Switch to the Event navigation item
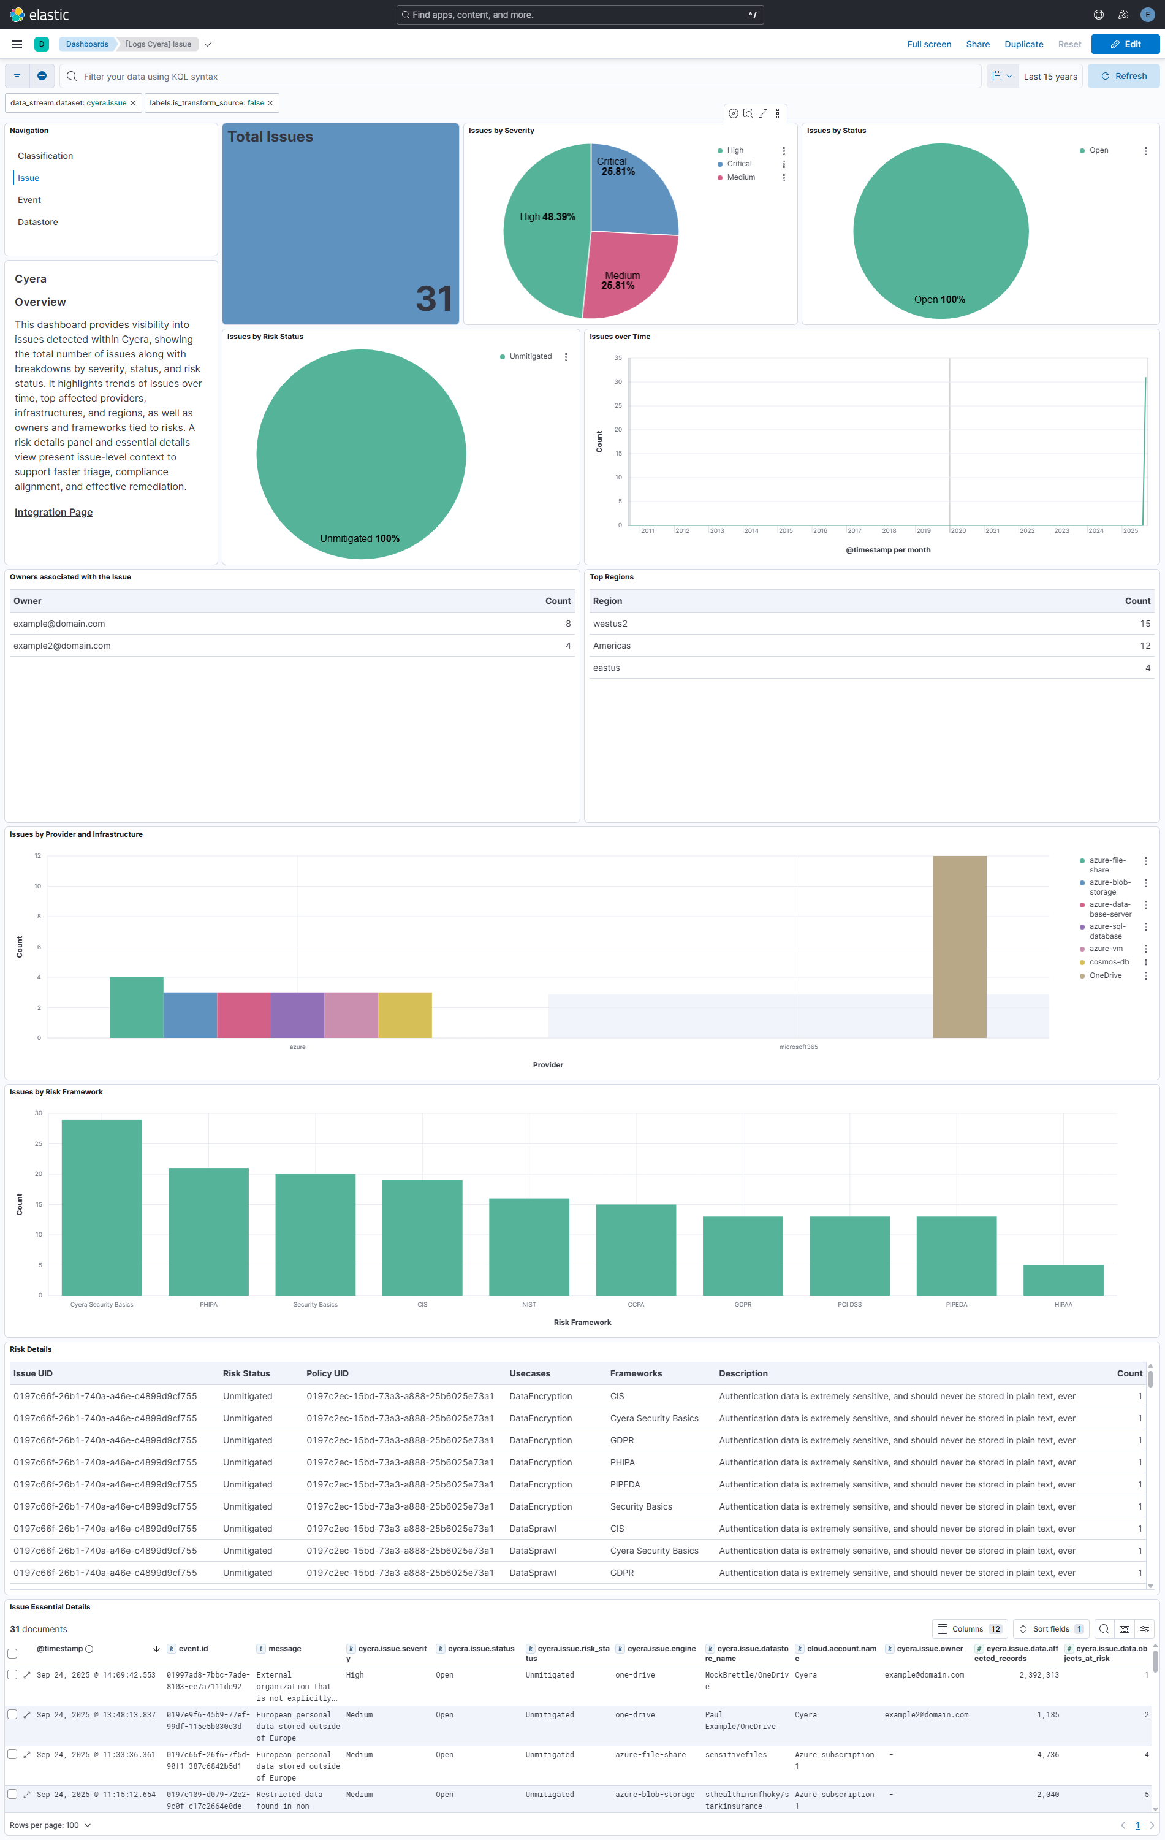 coord(29,199)
